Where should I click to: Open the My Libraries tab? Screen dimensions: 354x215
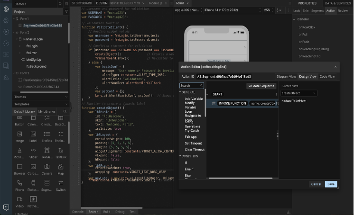point(47,111)
